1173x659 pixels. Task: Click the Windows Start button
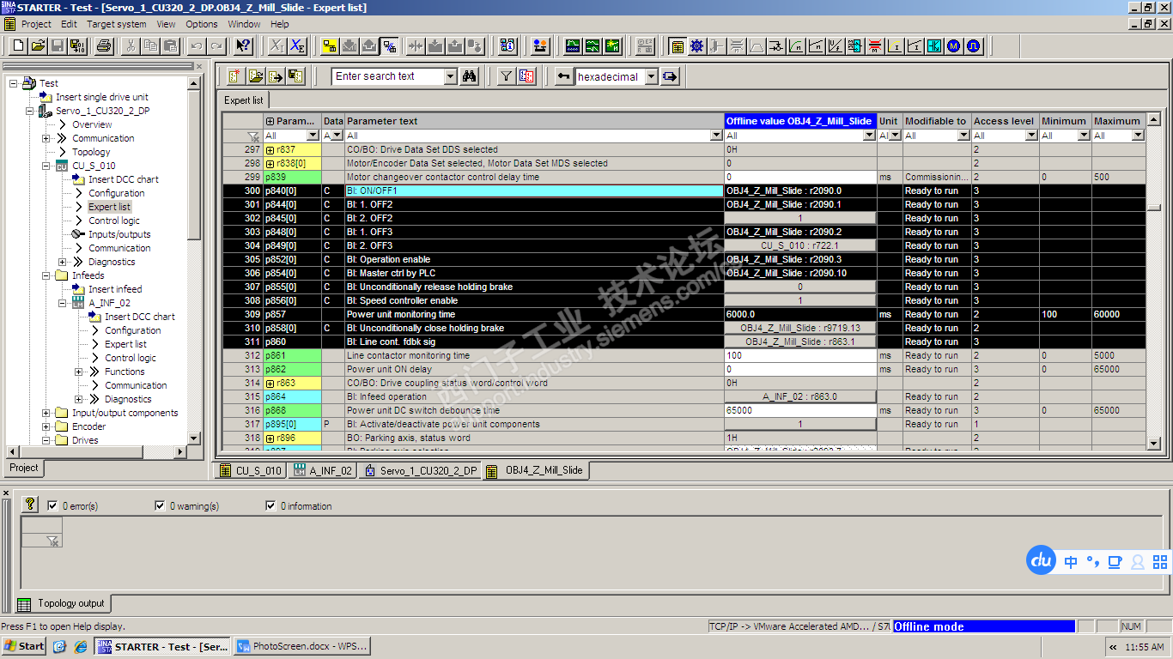pos(24,646)
